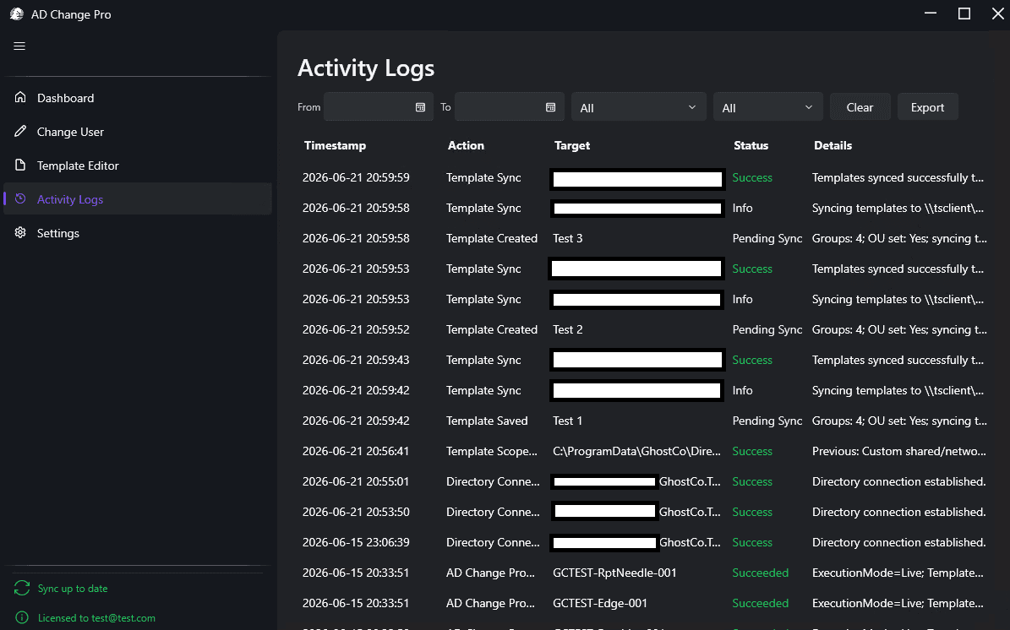Image resolution: width=1010 pixels, height=630 pixels.
Task: Click the Template Saved action cell
Action: (487, 421)
